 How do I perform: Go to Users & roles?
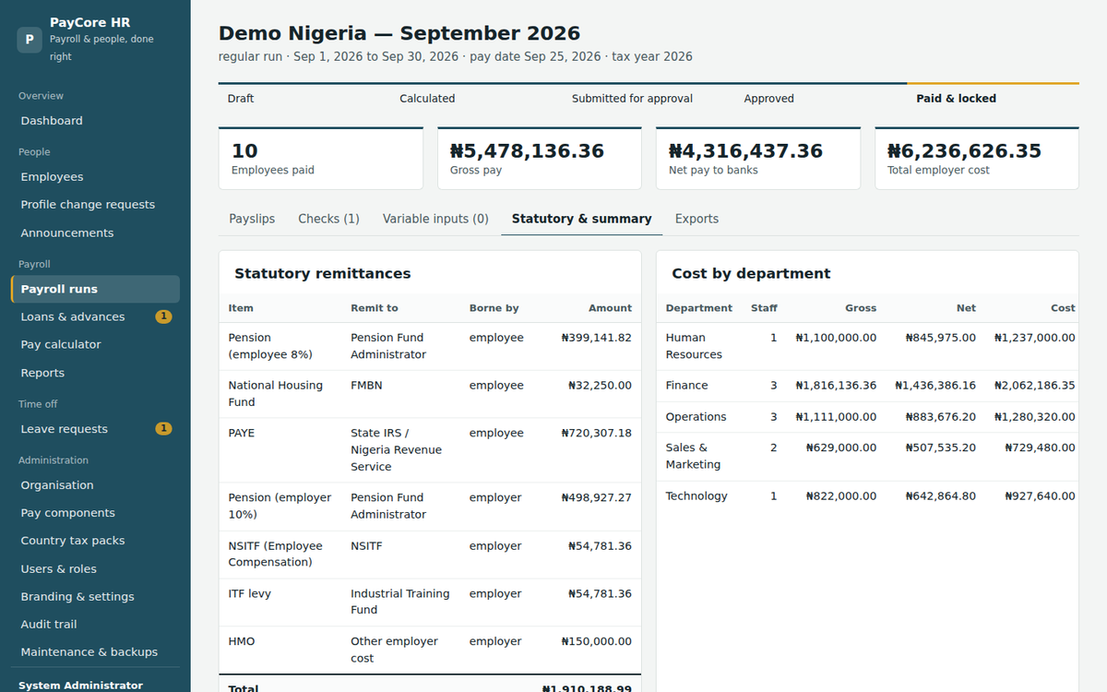click(x=95, y=569)
